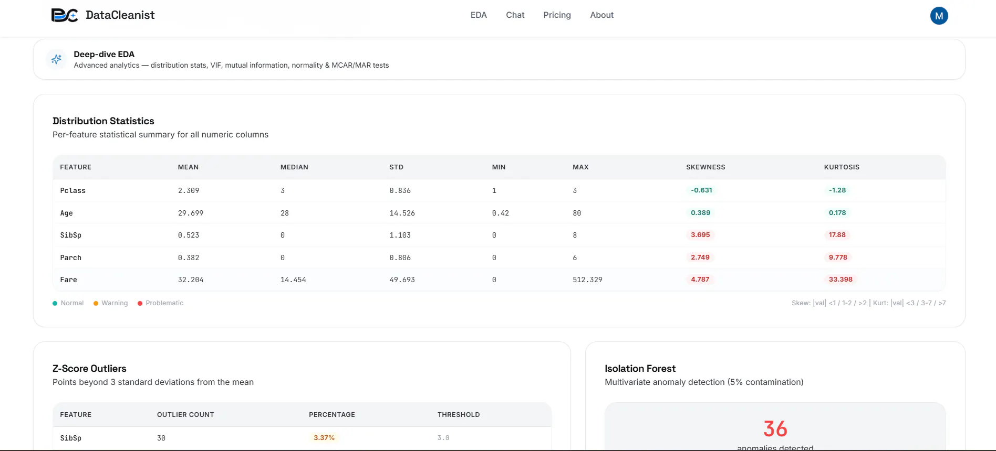Click the SKEWNESS column header

pyautogui.click(x=705, y=167)
